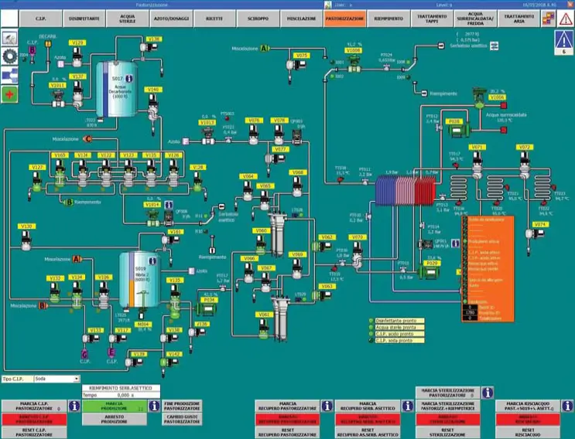Open the Sciroppo tab
Viewport: 575px width, 439px height.
coord(252,17)
